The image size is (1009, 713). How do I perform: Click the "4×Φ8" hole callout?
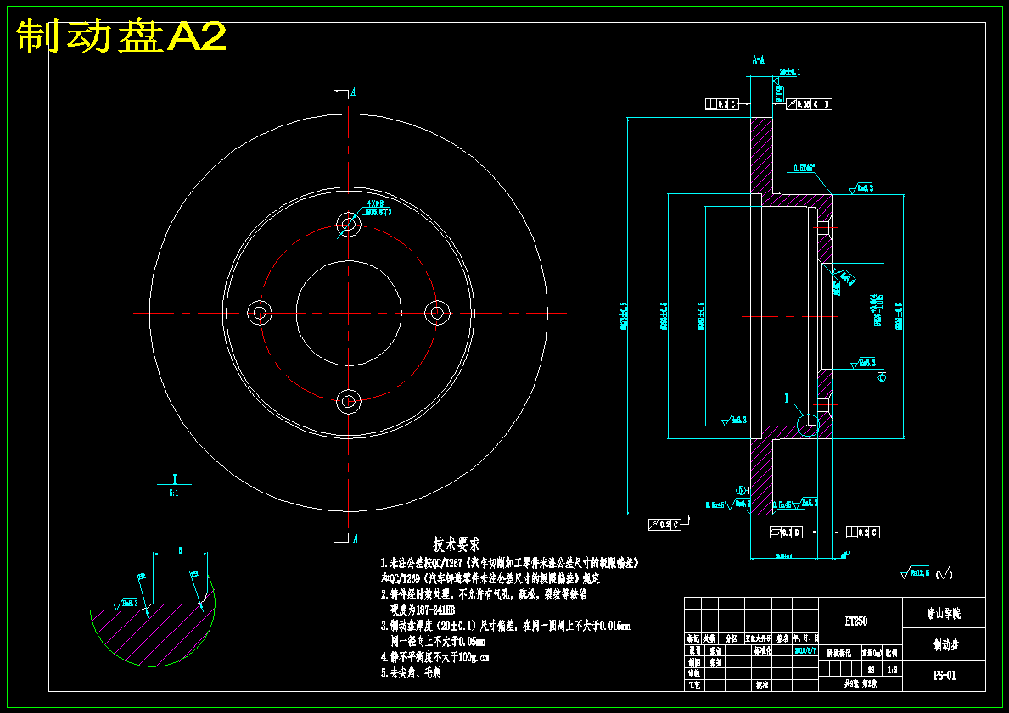pyautogui.click(x=375, y=203)
